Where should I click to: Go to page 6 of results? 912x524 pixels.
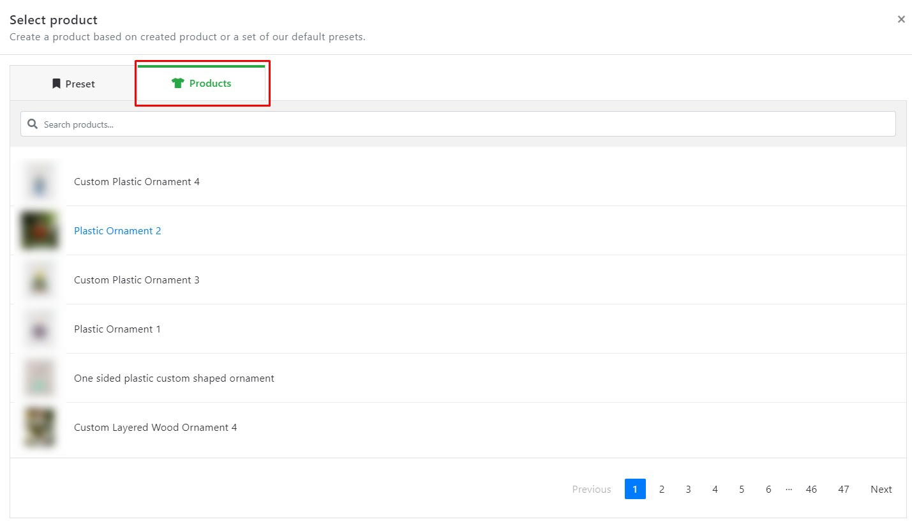pos(768,489)
